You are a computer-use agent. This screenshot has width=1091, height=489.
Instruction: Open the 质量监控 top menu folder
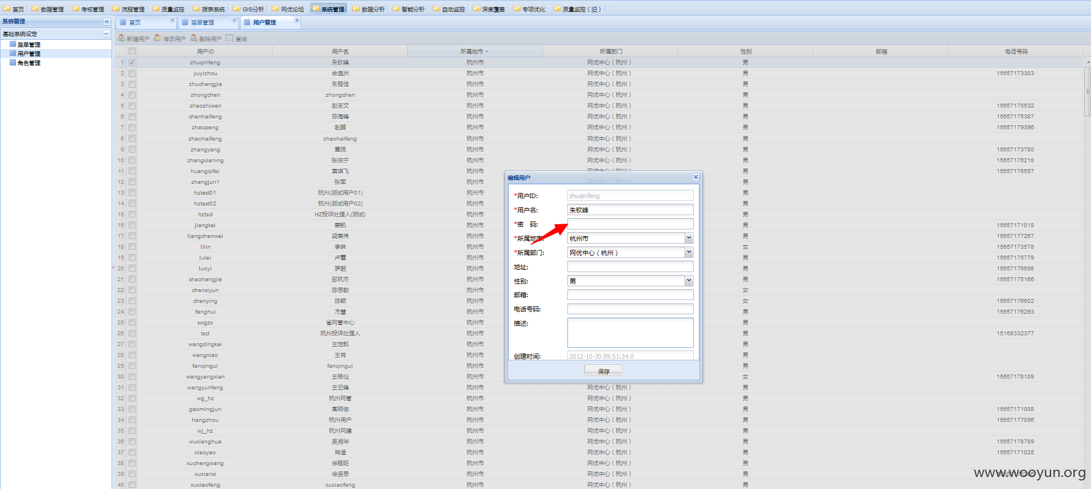pyautogui.click(x=168, y=9)
